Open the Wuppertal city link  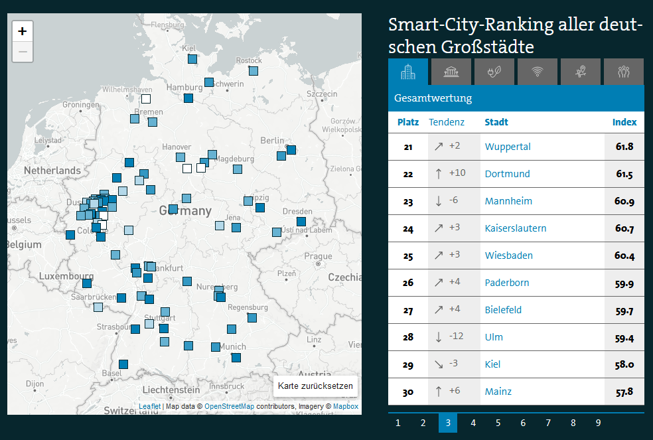click(x=508, y=147)
